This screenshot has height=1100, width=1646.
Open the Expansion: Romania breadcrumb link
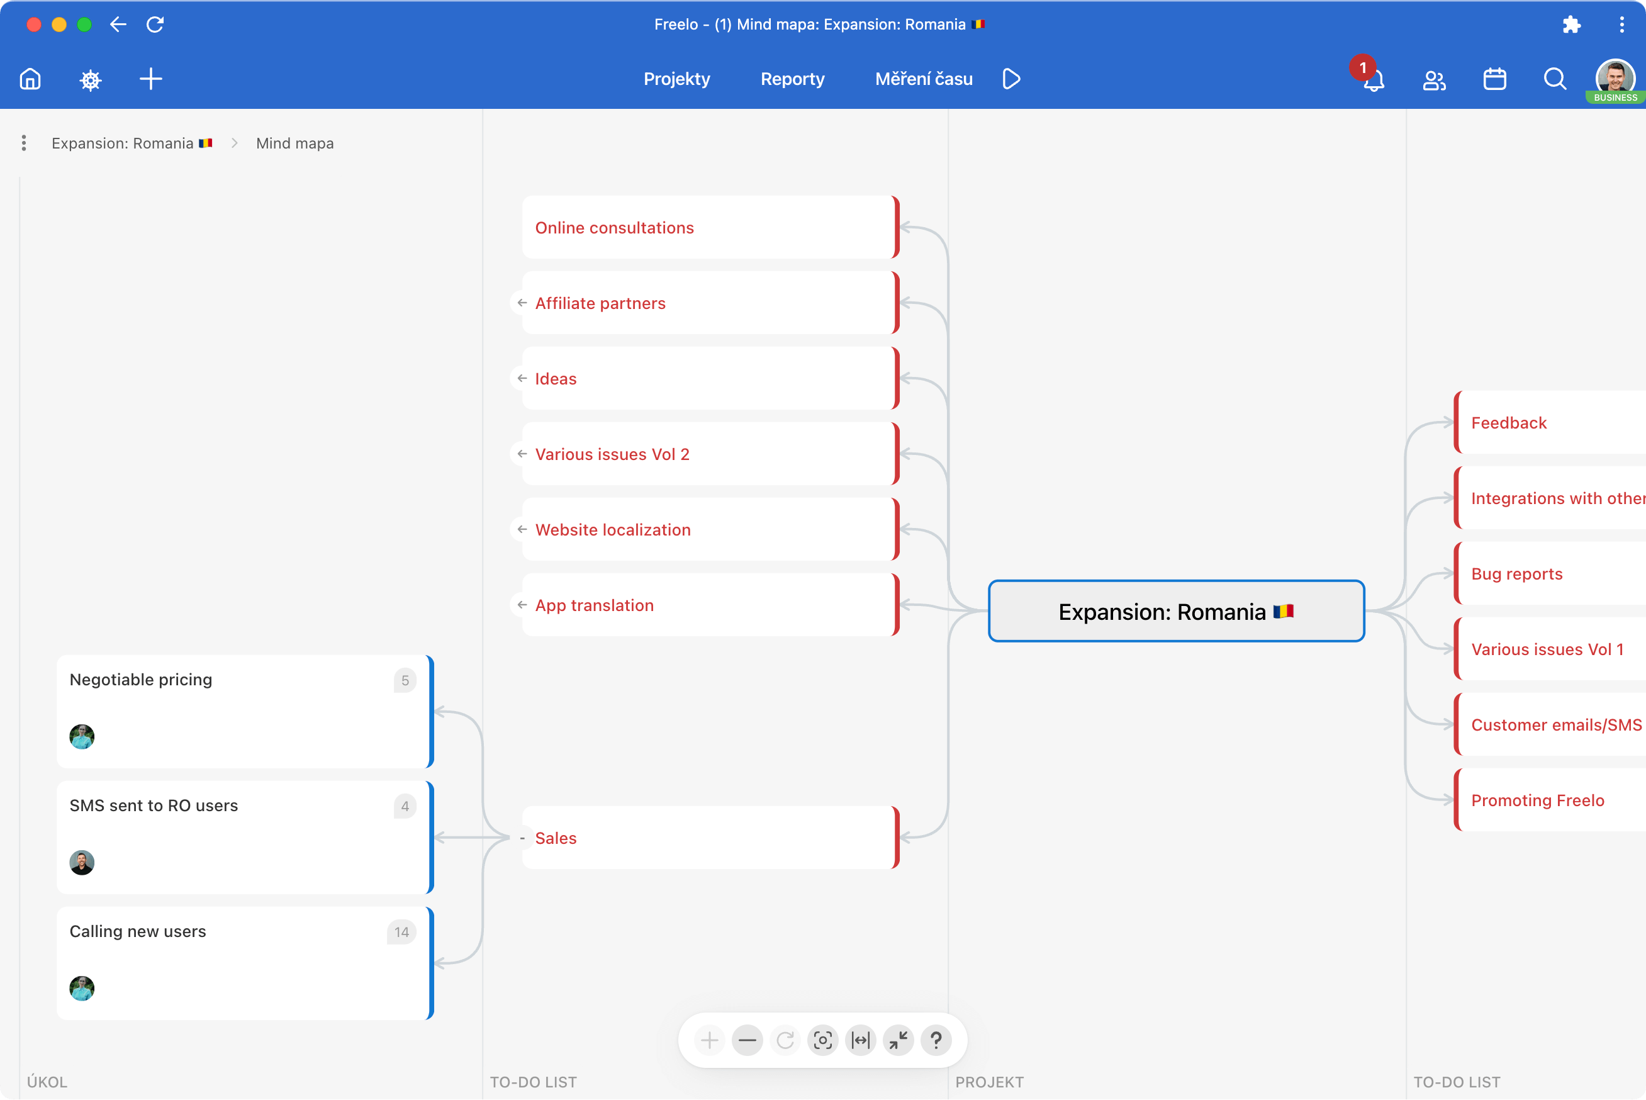click(123, 143)
